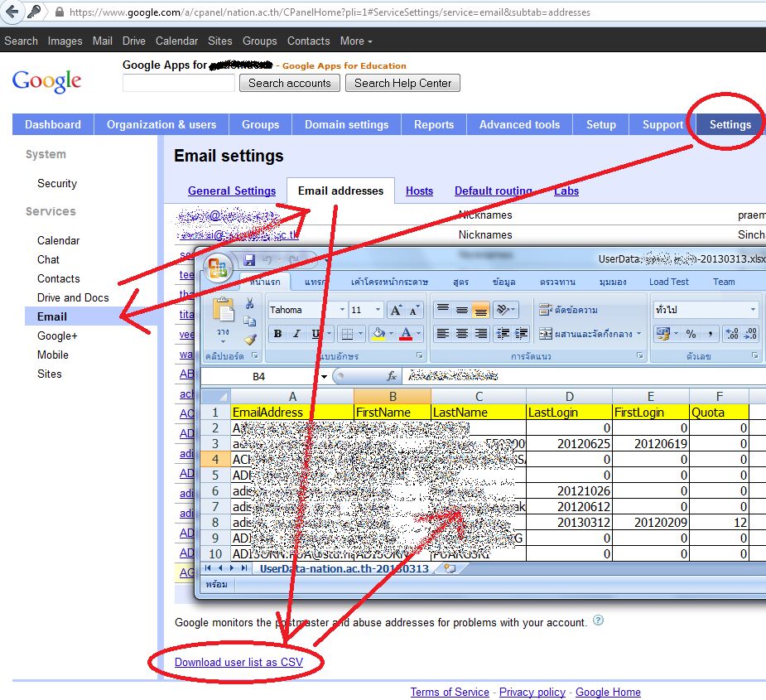Image resolution: width=766 pixels, height=700 pixels.
Task: Click the back arrow in the browser
Action: point(12,12)
